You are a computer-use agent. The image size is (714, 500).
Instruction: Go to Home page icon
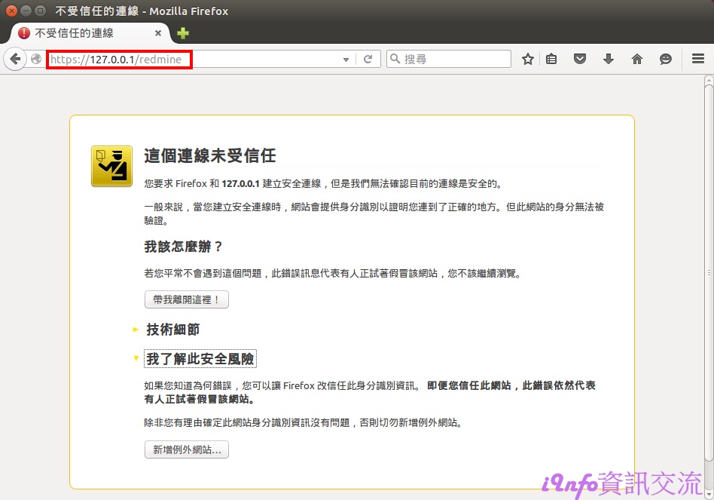637,59
